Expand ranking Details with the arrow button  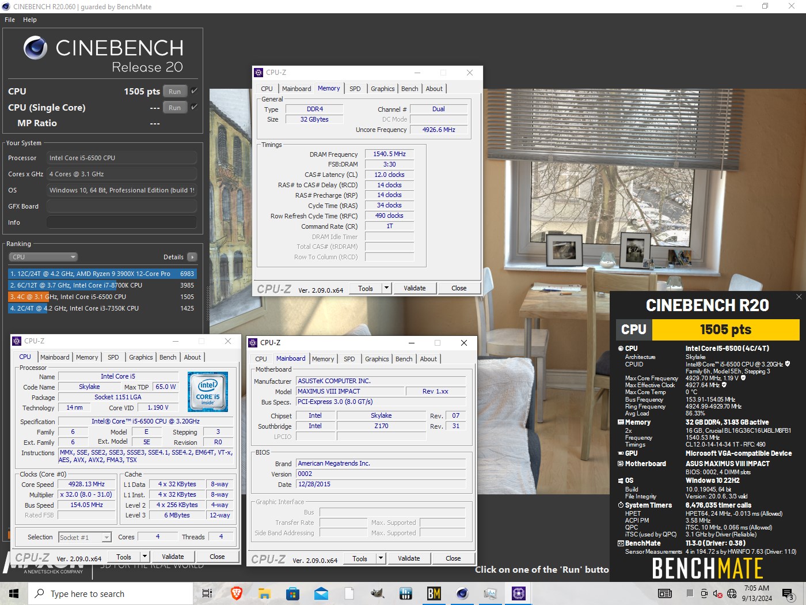(192, 257)
